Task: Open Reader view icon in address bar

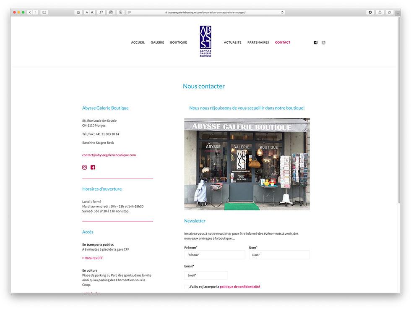Action: (x=129, y=12)
